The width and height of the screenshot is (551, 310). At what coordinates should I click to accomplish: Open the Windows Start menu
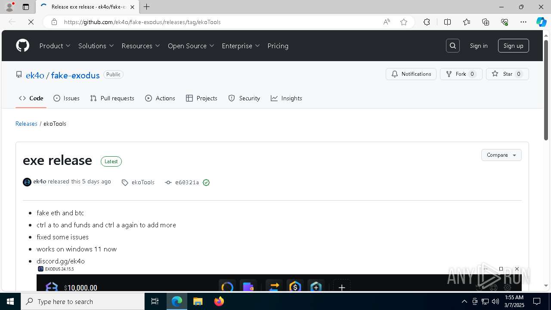point(10,301)
